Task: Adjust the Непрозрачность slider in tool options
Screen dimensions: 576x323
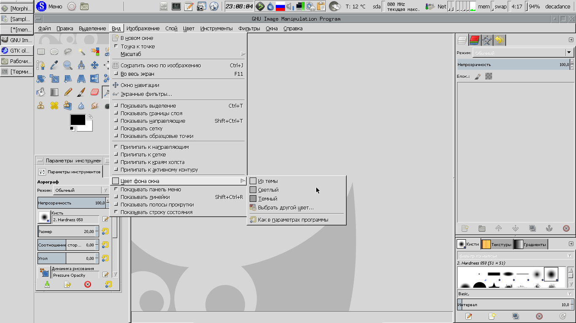Action: [72, 203]
